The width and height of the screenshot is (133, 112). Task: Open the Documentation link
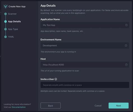[19, 107]
